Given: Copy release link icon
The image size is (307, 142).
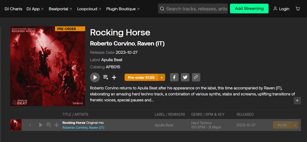Looking at the screenshot, I should 196,77.
